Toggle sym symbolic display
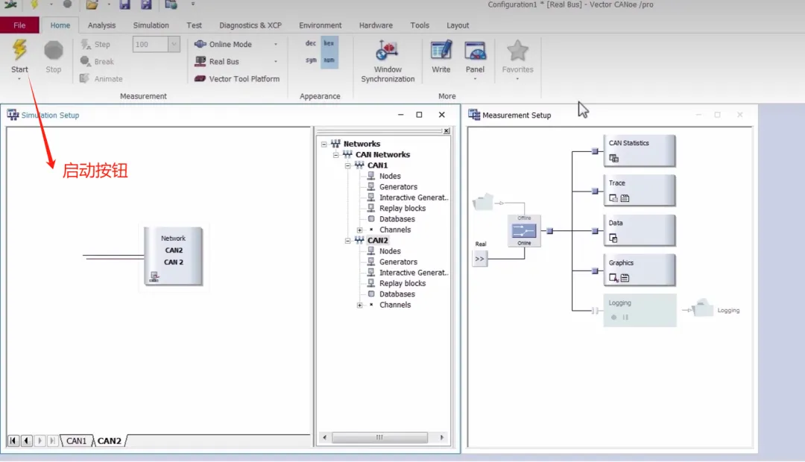The height and width of the screenshot is (462, 805). 311,60
